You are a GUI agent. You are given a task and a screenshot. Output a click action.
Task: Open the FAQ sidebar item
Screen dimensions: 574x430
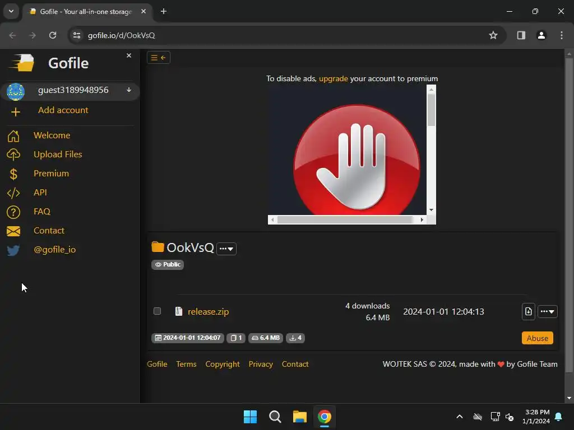point(42,211)
